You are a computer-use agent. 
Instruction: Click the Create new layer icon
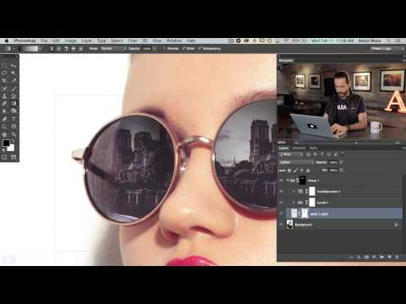pos(389,257)
